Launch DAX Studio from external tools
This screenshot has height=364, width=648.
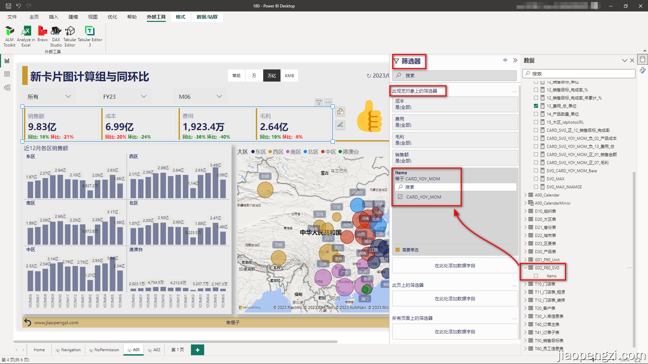click(x=56, y=35)
